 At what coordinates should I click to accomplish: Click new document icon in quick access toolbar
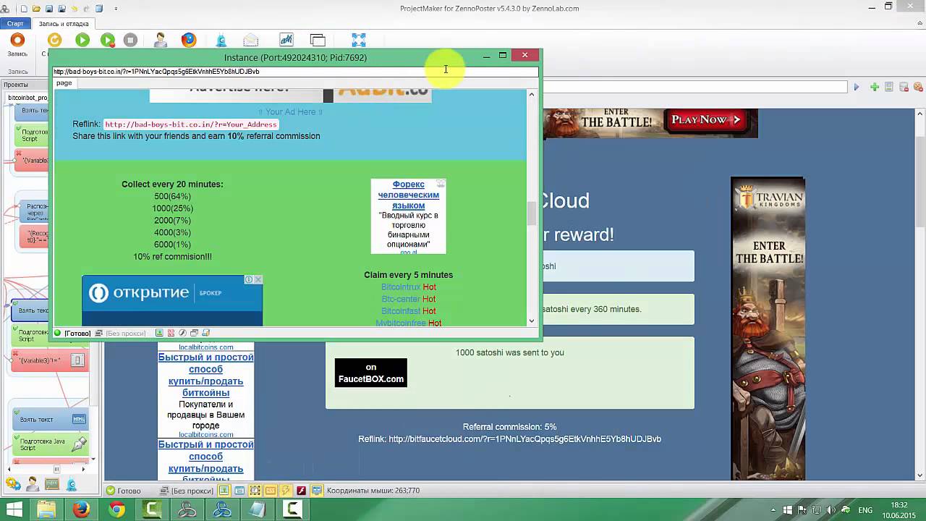[x=24, y=9]
